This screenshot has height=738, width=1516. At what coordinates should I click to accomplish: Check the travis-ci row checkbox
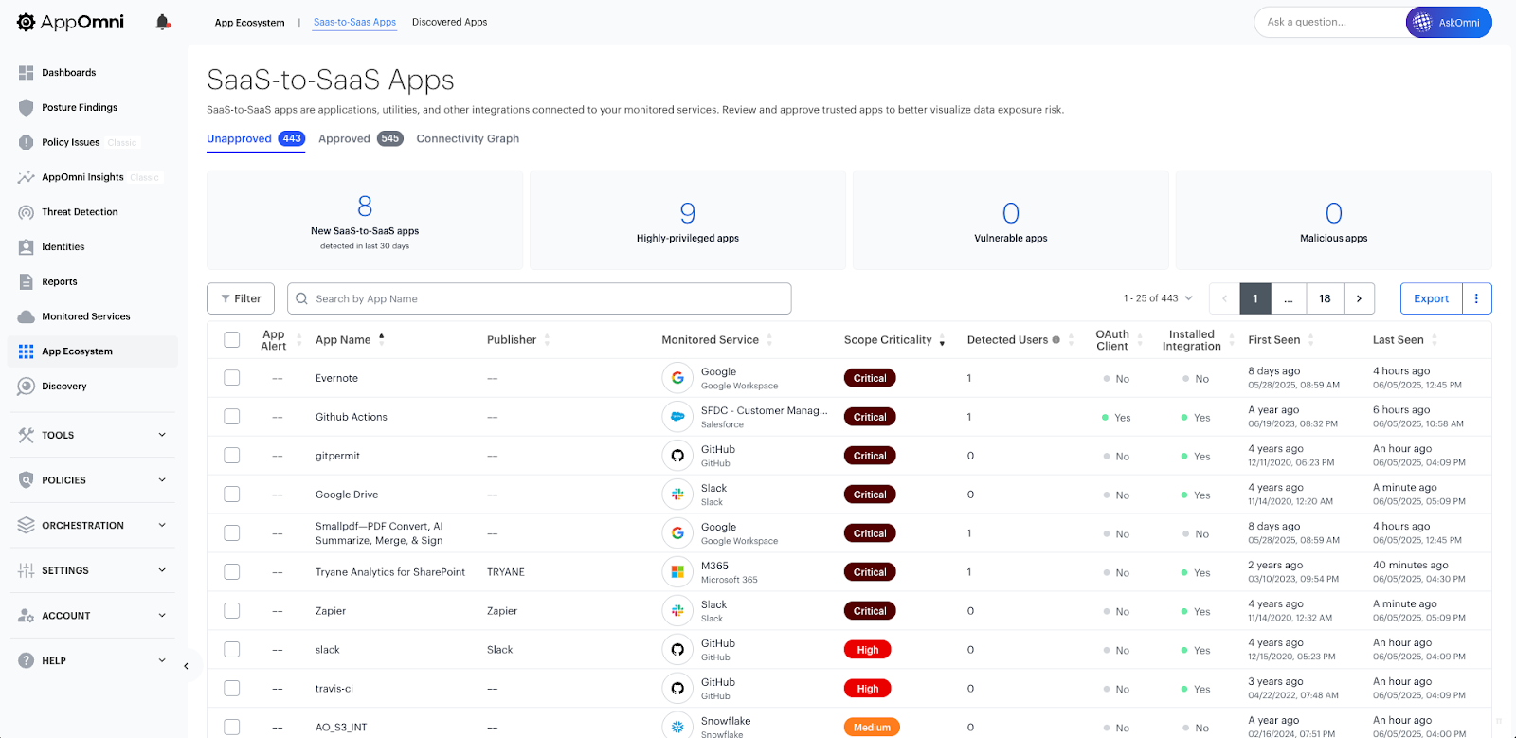pos(231,689)
